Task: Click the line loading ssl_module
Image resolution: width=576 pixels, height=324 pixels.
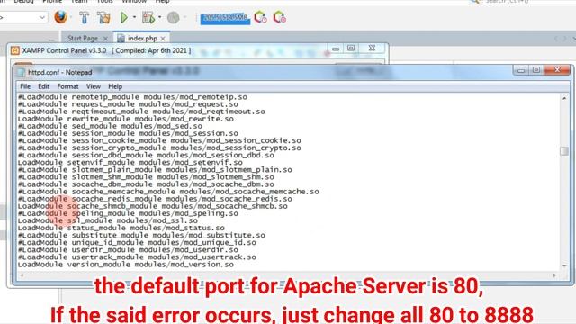Action: (x=108, y=220)
